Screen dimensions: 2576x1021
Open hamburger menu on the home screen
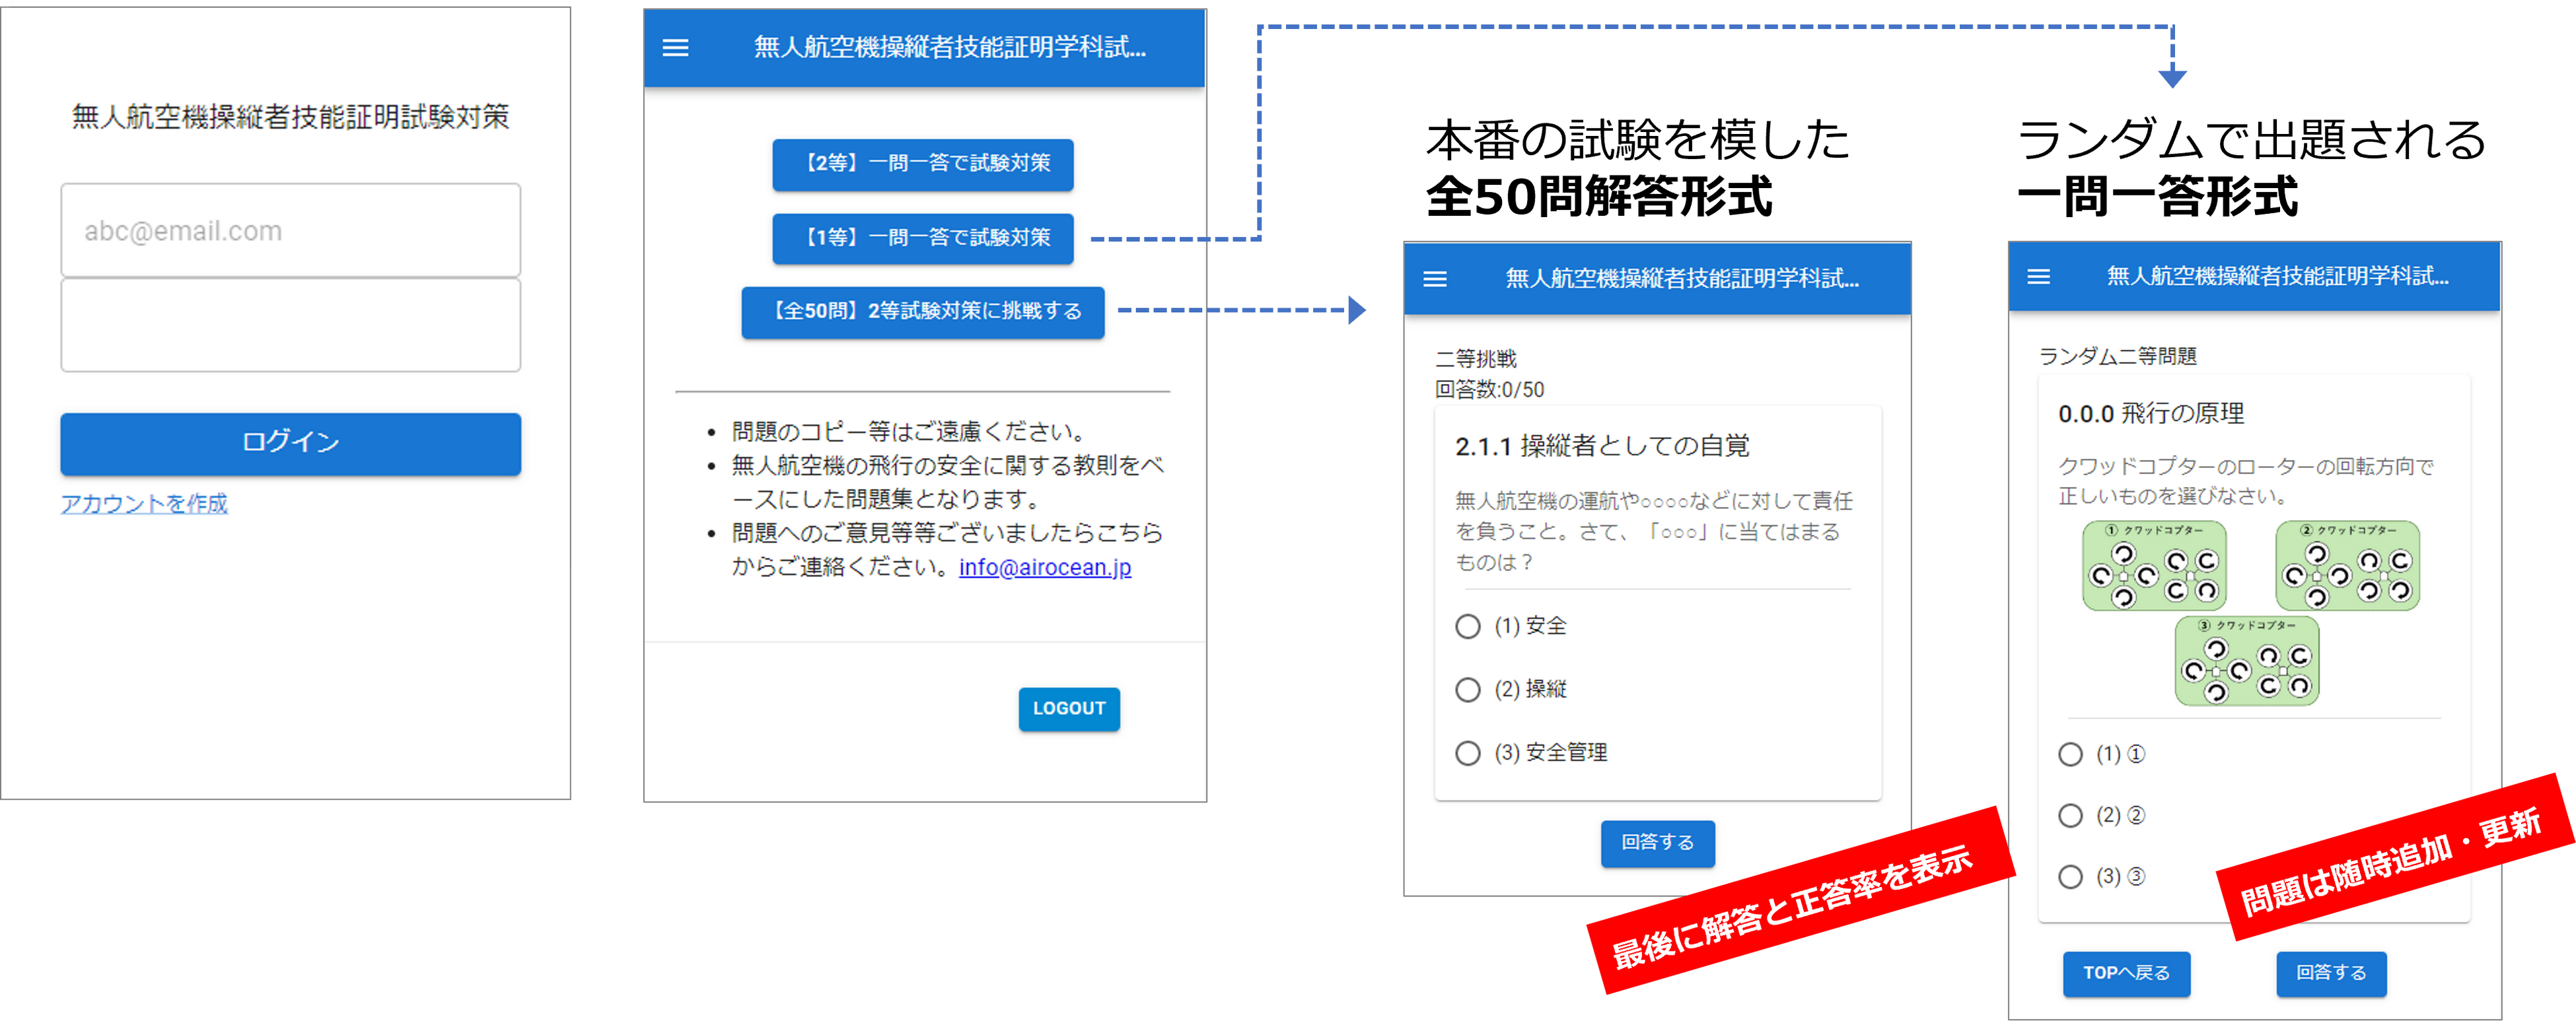(x=676, y=48)
